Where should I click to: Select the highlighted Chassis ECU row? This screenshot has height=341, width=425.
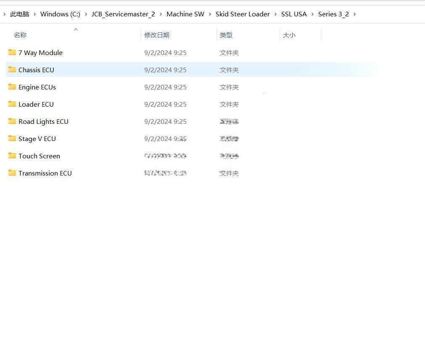coord(36,70)
